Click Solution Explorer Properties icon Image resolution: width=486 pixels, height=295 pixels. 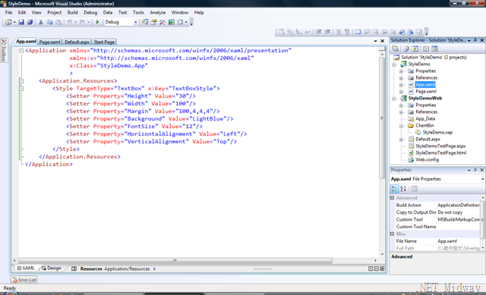click(396, 49)
